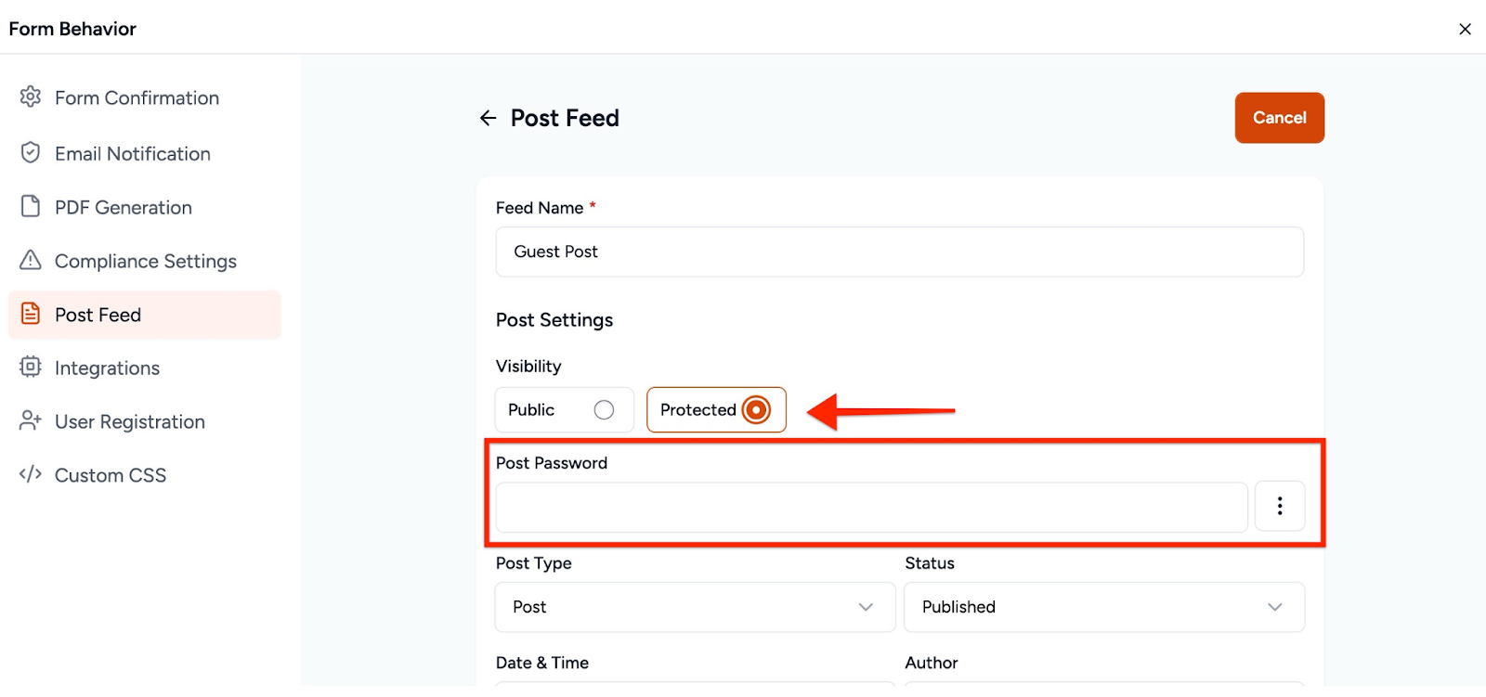Expand the Status dropdown showing Published
Screen dimensions: 1486x697
click(x=1103, y=607)
